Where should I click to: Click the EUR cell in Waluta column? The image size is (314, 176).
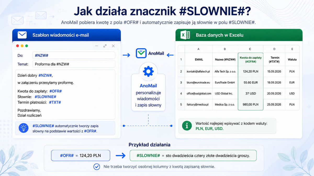(x=292, y=82)
